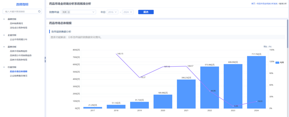The height and width of the screenshot is (117, 289).
Task: Collapse the left sidebar using the arrow handle
Action: coord(45,60)
